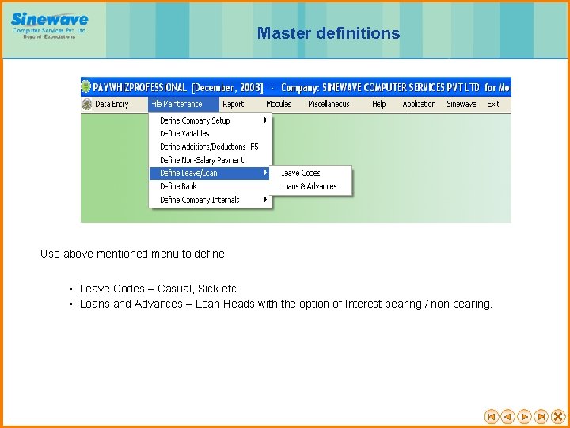Screen dimensions: 570x428
Task: Open the Sinewave menu
Action: pyautogui.click(x=461, y=104)
